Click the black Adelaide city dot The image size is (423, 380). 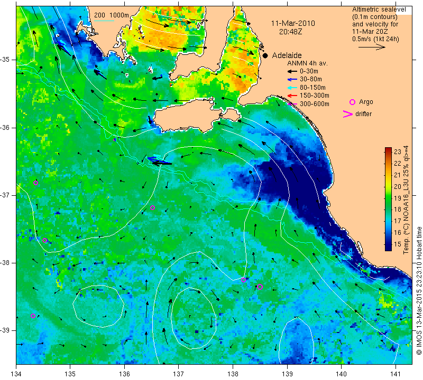point(265,56)
